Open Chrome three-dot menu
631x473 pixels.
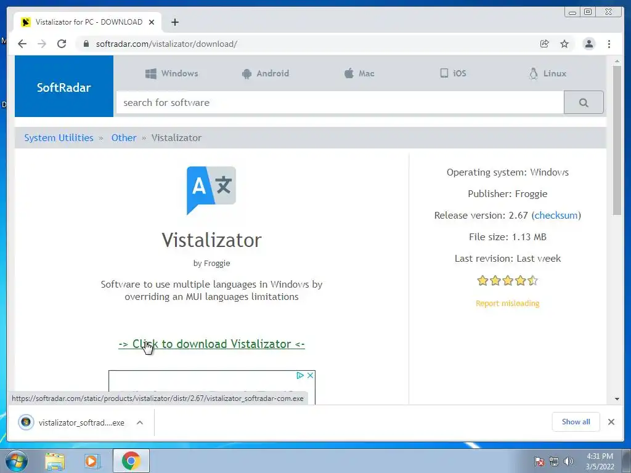tap(609, 44)
